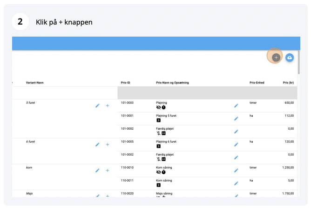Viewport: 311px width, 209px height.
Task: Edit the 5 furet variant with its pencil
Action: [97, 106]
